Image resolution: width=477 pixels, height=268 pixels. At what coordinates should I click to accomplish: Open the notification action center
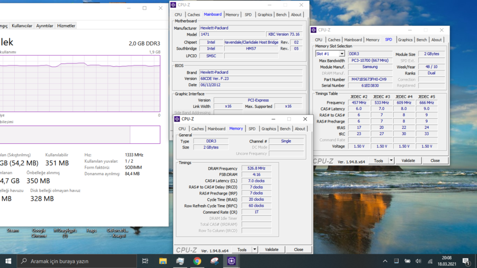[x=466, y=261]
